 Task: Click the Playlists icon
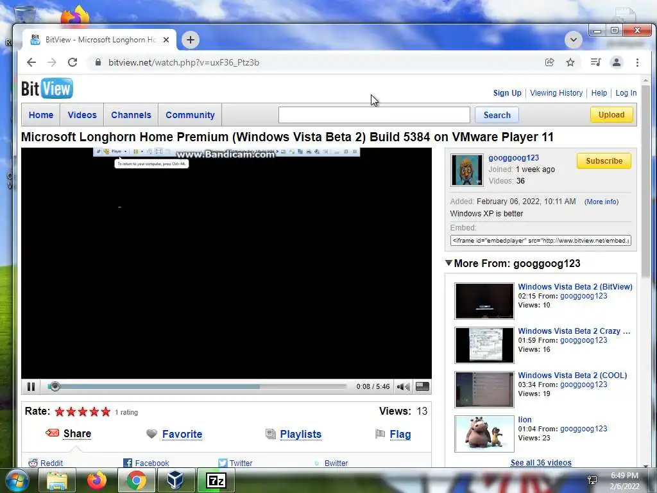pos(271,434)
